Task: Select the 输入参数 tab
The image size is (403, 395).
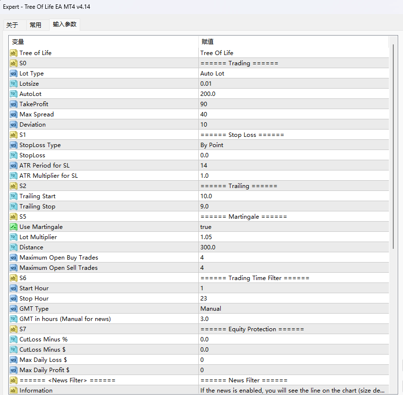Action: pos(65,24)
